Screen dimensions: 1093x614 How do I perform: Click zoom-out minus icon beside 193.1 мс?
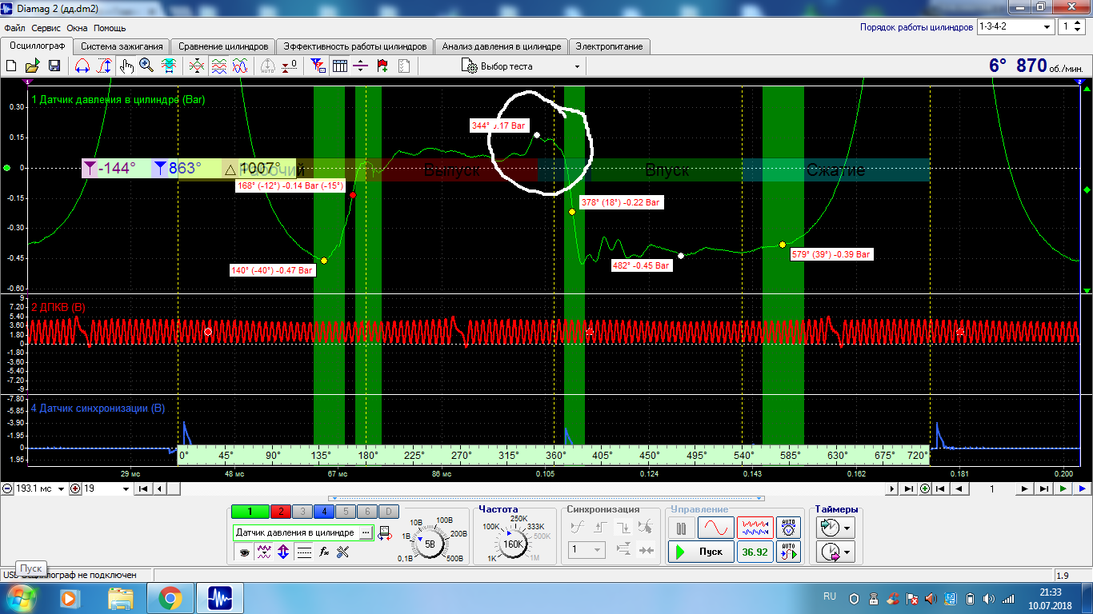click(7, 488)
